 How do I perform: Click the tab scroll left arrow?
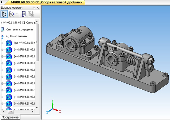pyautogui.click(x=2, y=2)
